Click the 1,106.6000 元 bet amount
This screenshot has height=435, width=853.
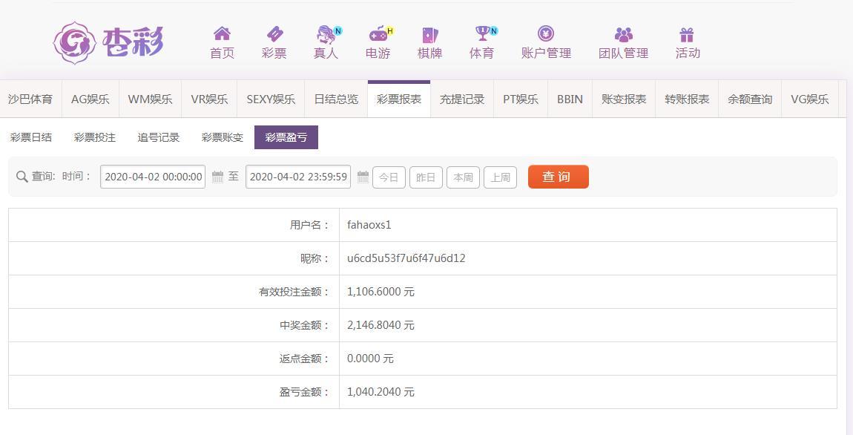381,292
